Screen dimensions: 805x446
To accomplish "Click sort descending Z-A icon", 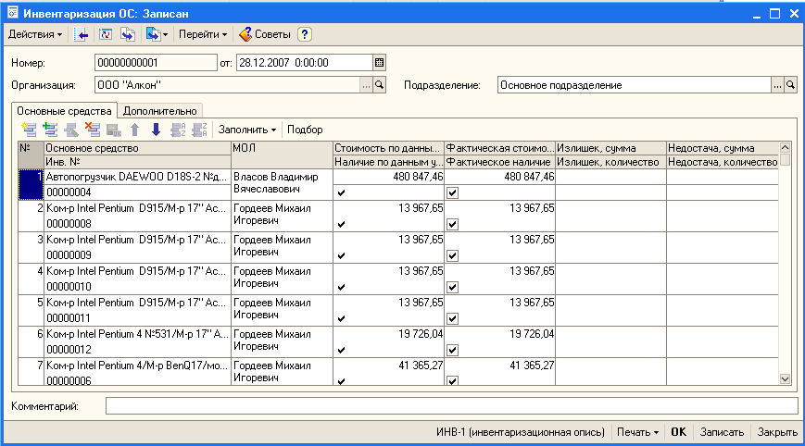I will point(199,130).
